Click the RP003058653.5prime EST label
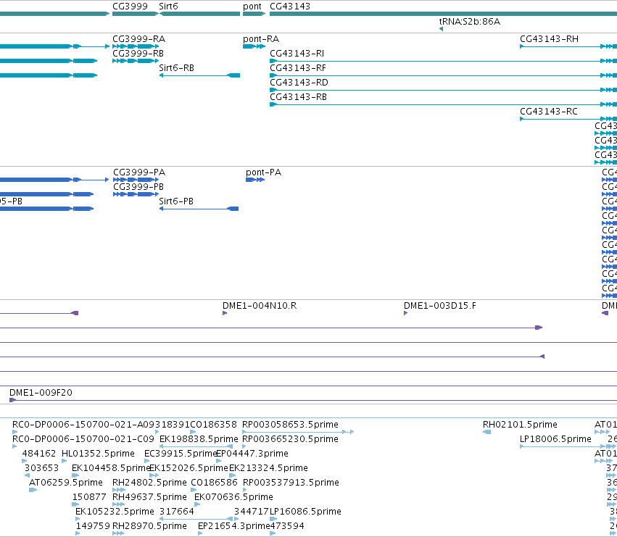 pos(290,425)
